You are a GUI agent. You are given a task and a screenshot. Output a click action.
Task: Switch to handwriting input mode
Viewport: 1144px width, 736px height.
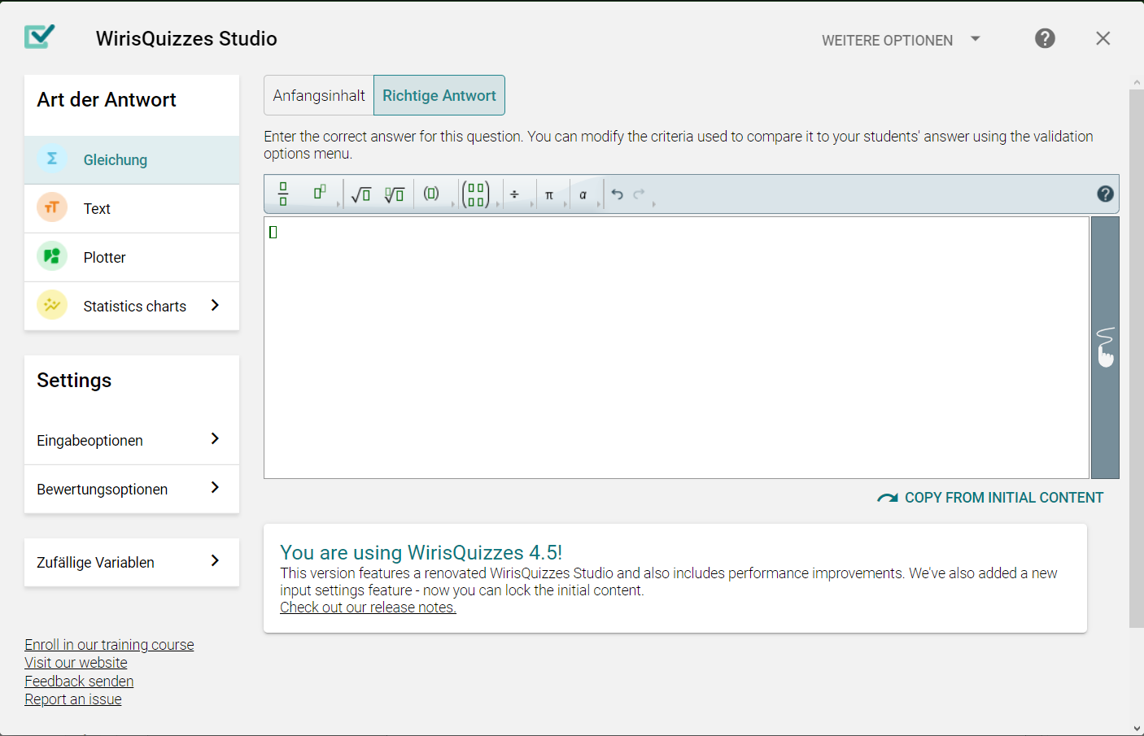1105,347
